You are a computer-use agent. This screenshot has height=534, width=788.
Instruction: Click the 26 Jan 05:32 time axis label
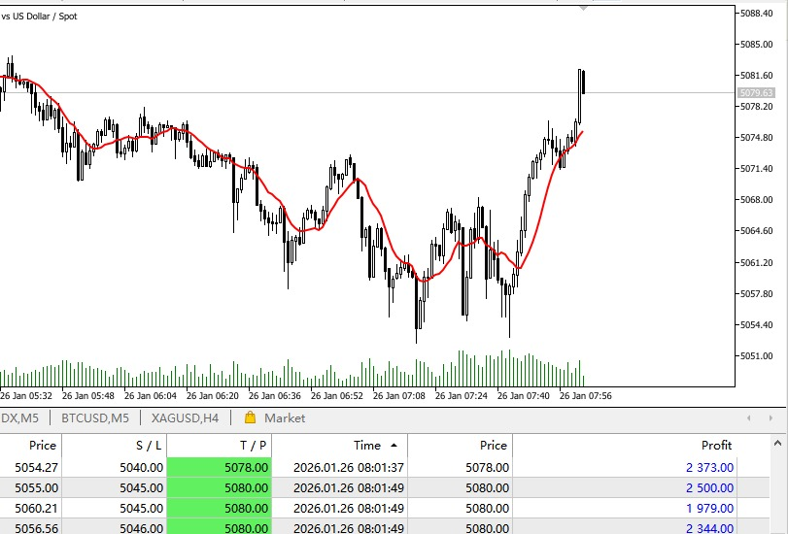click(x=26, y=396)
